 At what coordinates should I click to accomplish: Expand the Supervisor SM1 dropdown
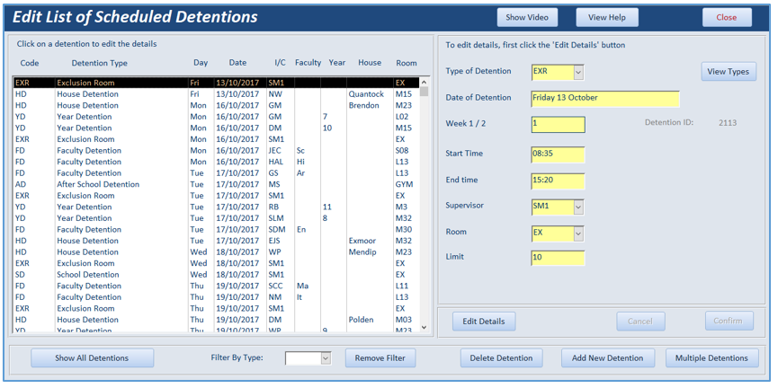578,207
